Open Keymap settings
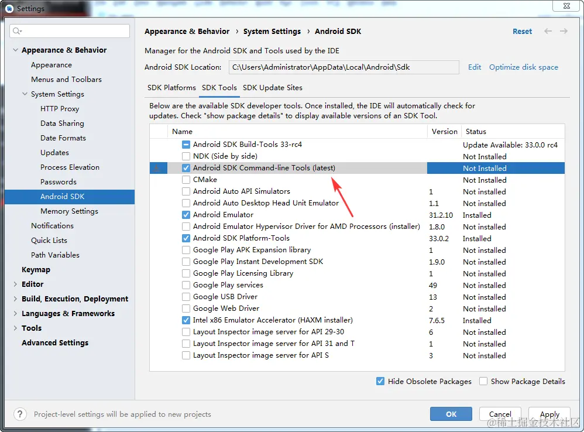The height and width of the screenshot is (432, 584). (x=36, y=270)
